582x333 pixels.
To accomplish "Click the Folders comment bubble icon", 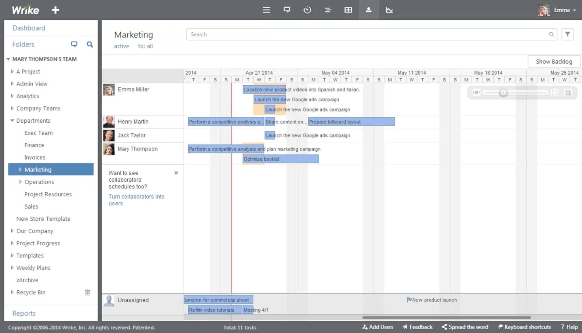I will point(74,44).
